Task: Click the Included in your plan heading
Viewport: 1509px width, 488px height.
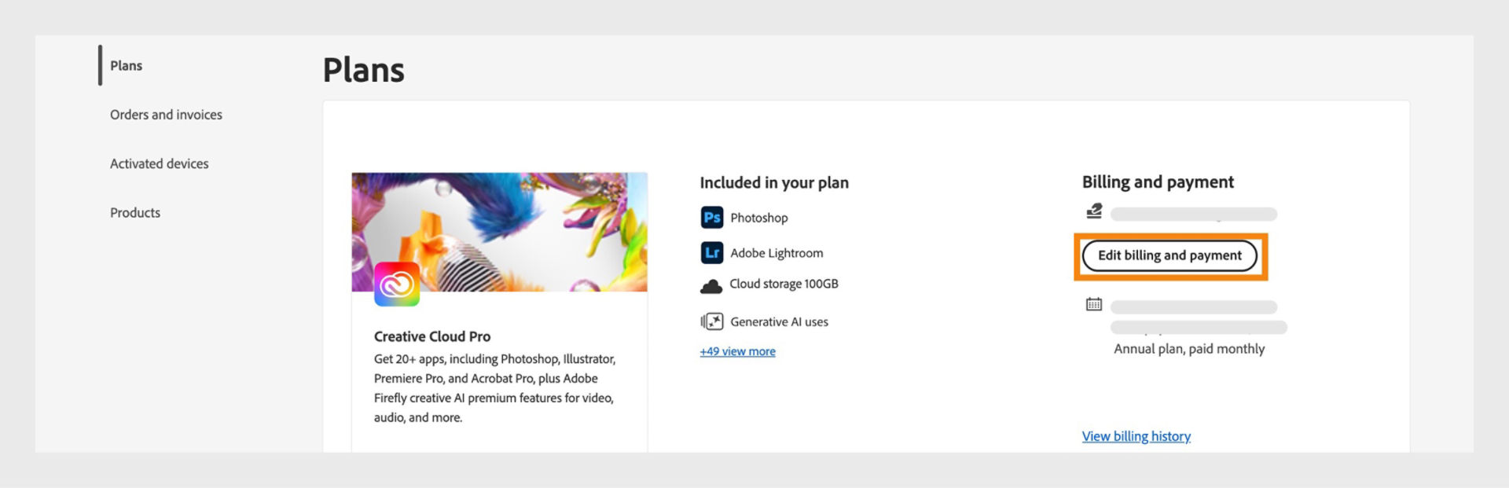Action: coord(774,182)
